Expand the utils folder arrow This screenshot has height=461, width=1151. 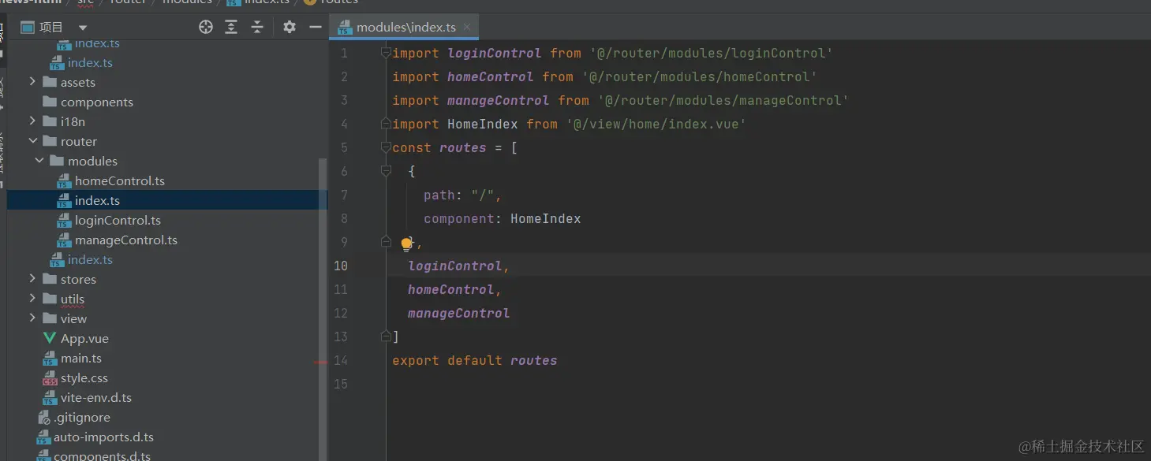tap(32, 299)
